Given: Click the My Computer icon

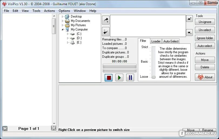Looking at the screenshot, I should tap(67, 29).
